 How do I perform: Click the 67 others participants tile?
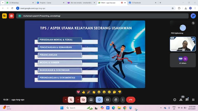183,60
